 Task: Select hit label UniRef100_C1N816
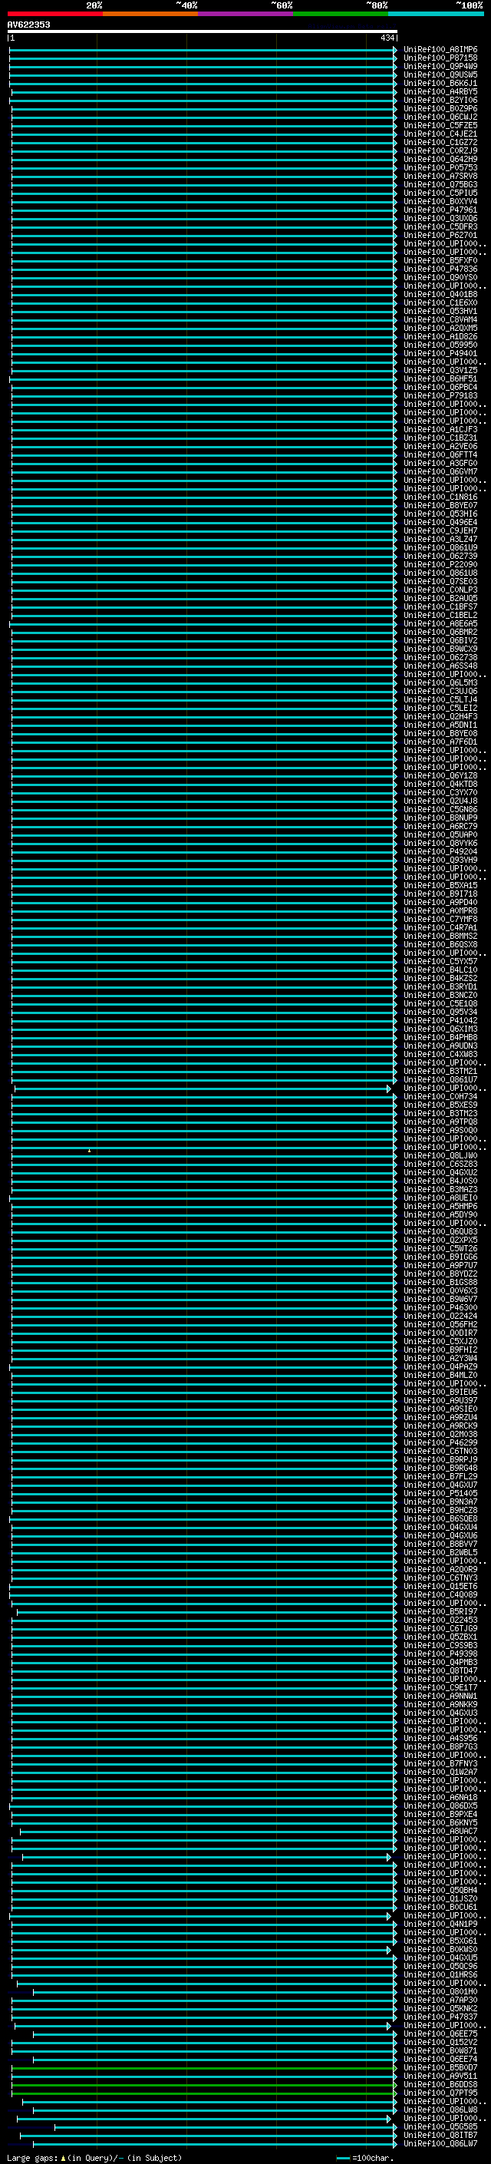point(440,497)
